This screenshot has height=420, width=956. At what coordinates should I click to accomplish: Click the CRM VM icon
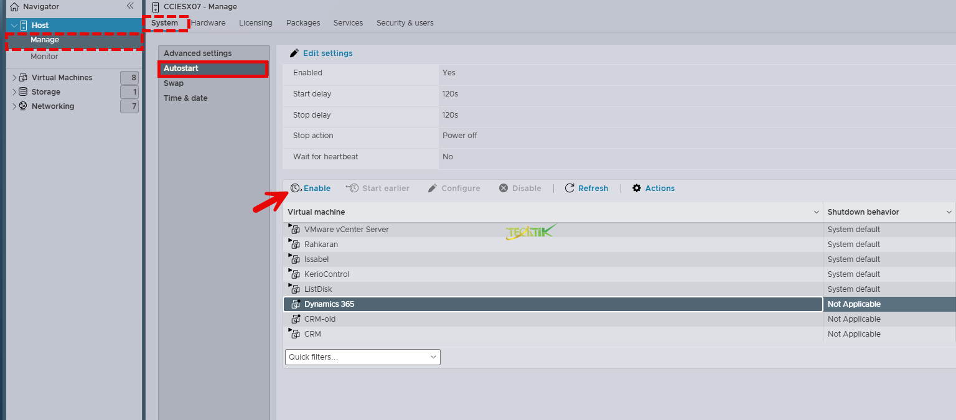point(294,334)
